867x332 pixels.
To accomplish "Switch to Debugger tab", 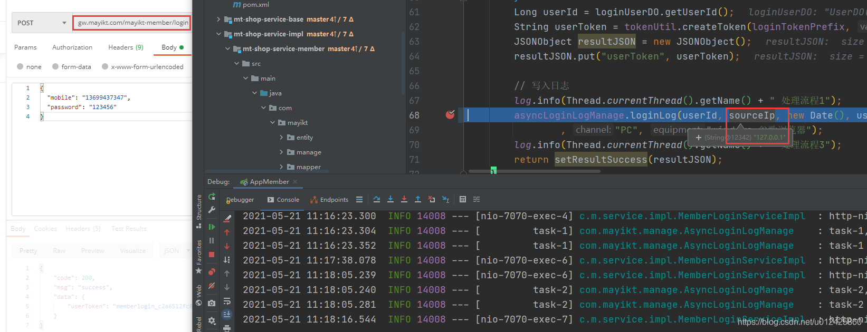I will point(240,200).
